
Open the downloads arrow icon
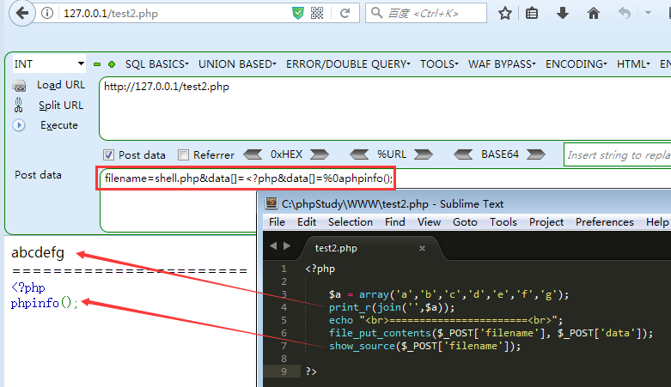(x=563, y=13)
